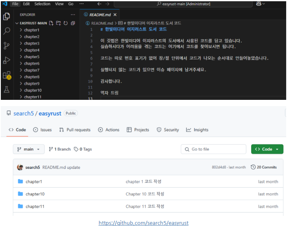Click the tag icon next to 0 Tags
The image size is (287, 229).
[x=76, y=149]
